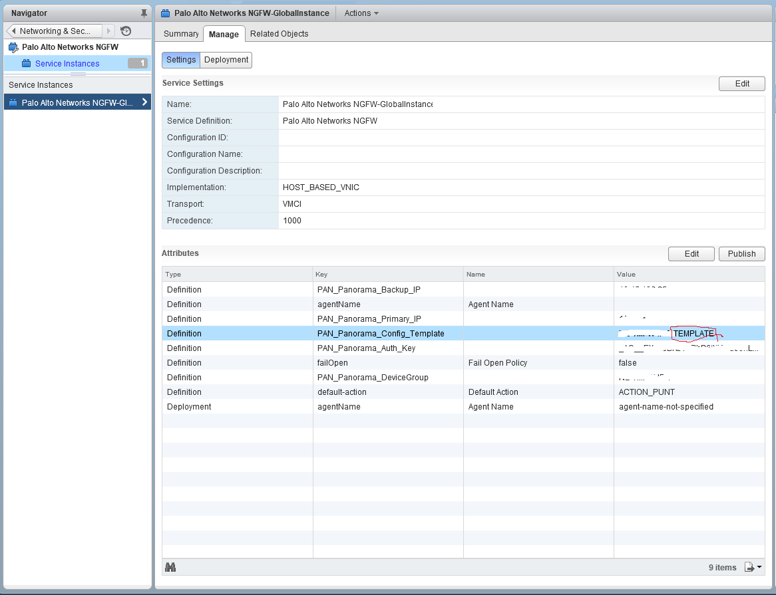This screenshot has height=595, width=776.
Task: Click Edit button in Service Settings
Action: point(741,84)
